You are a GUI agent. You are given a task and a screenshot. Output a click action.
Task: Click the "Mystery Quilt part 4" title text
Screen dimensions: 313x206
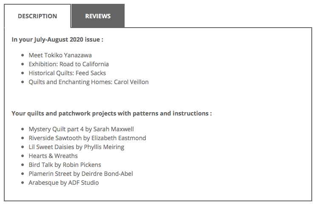click(x=56, y=129)
